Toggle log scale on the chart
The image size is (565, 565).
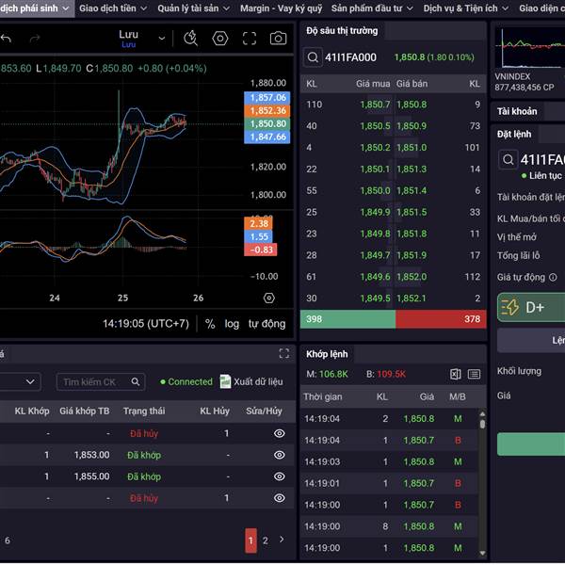pos(232,324)
